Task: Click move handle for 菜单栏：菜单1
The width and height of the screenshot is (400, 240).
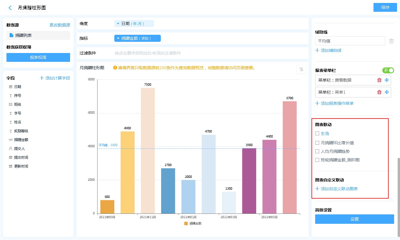Action: pyautogui.click(x=387, y=92)
